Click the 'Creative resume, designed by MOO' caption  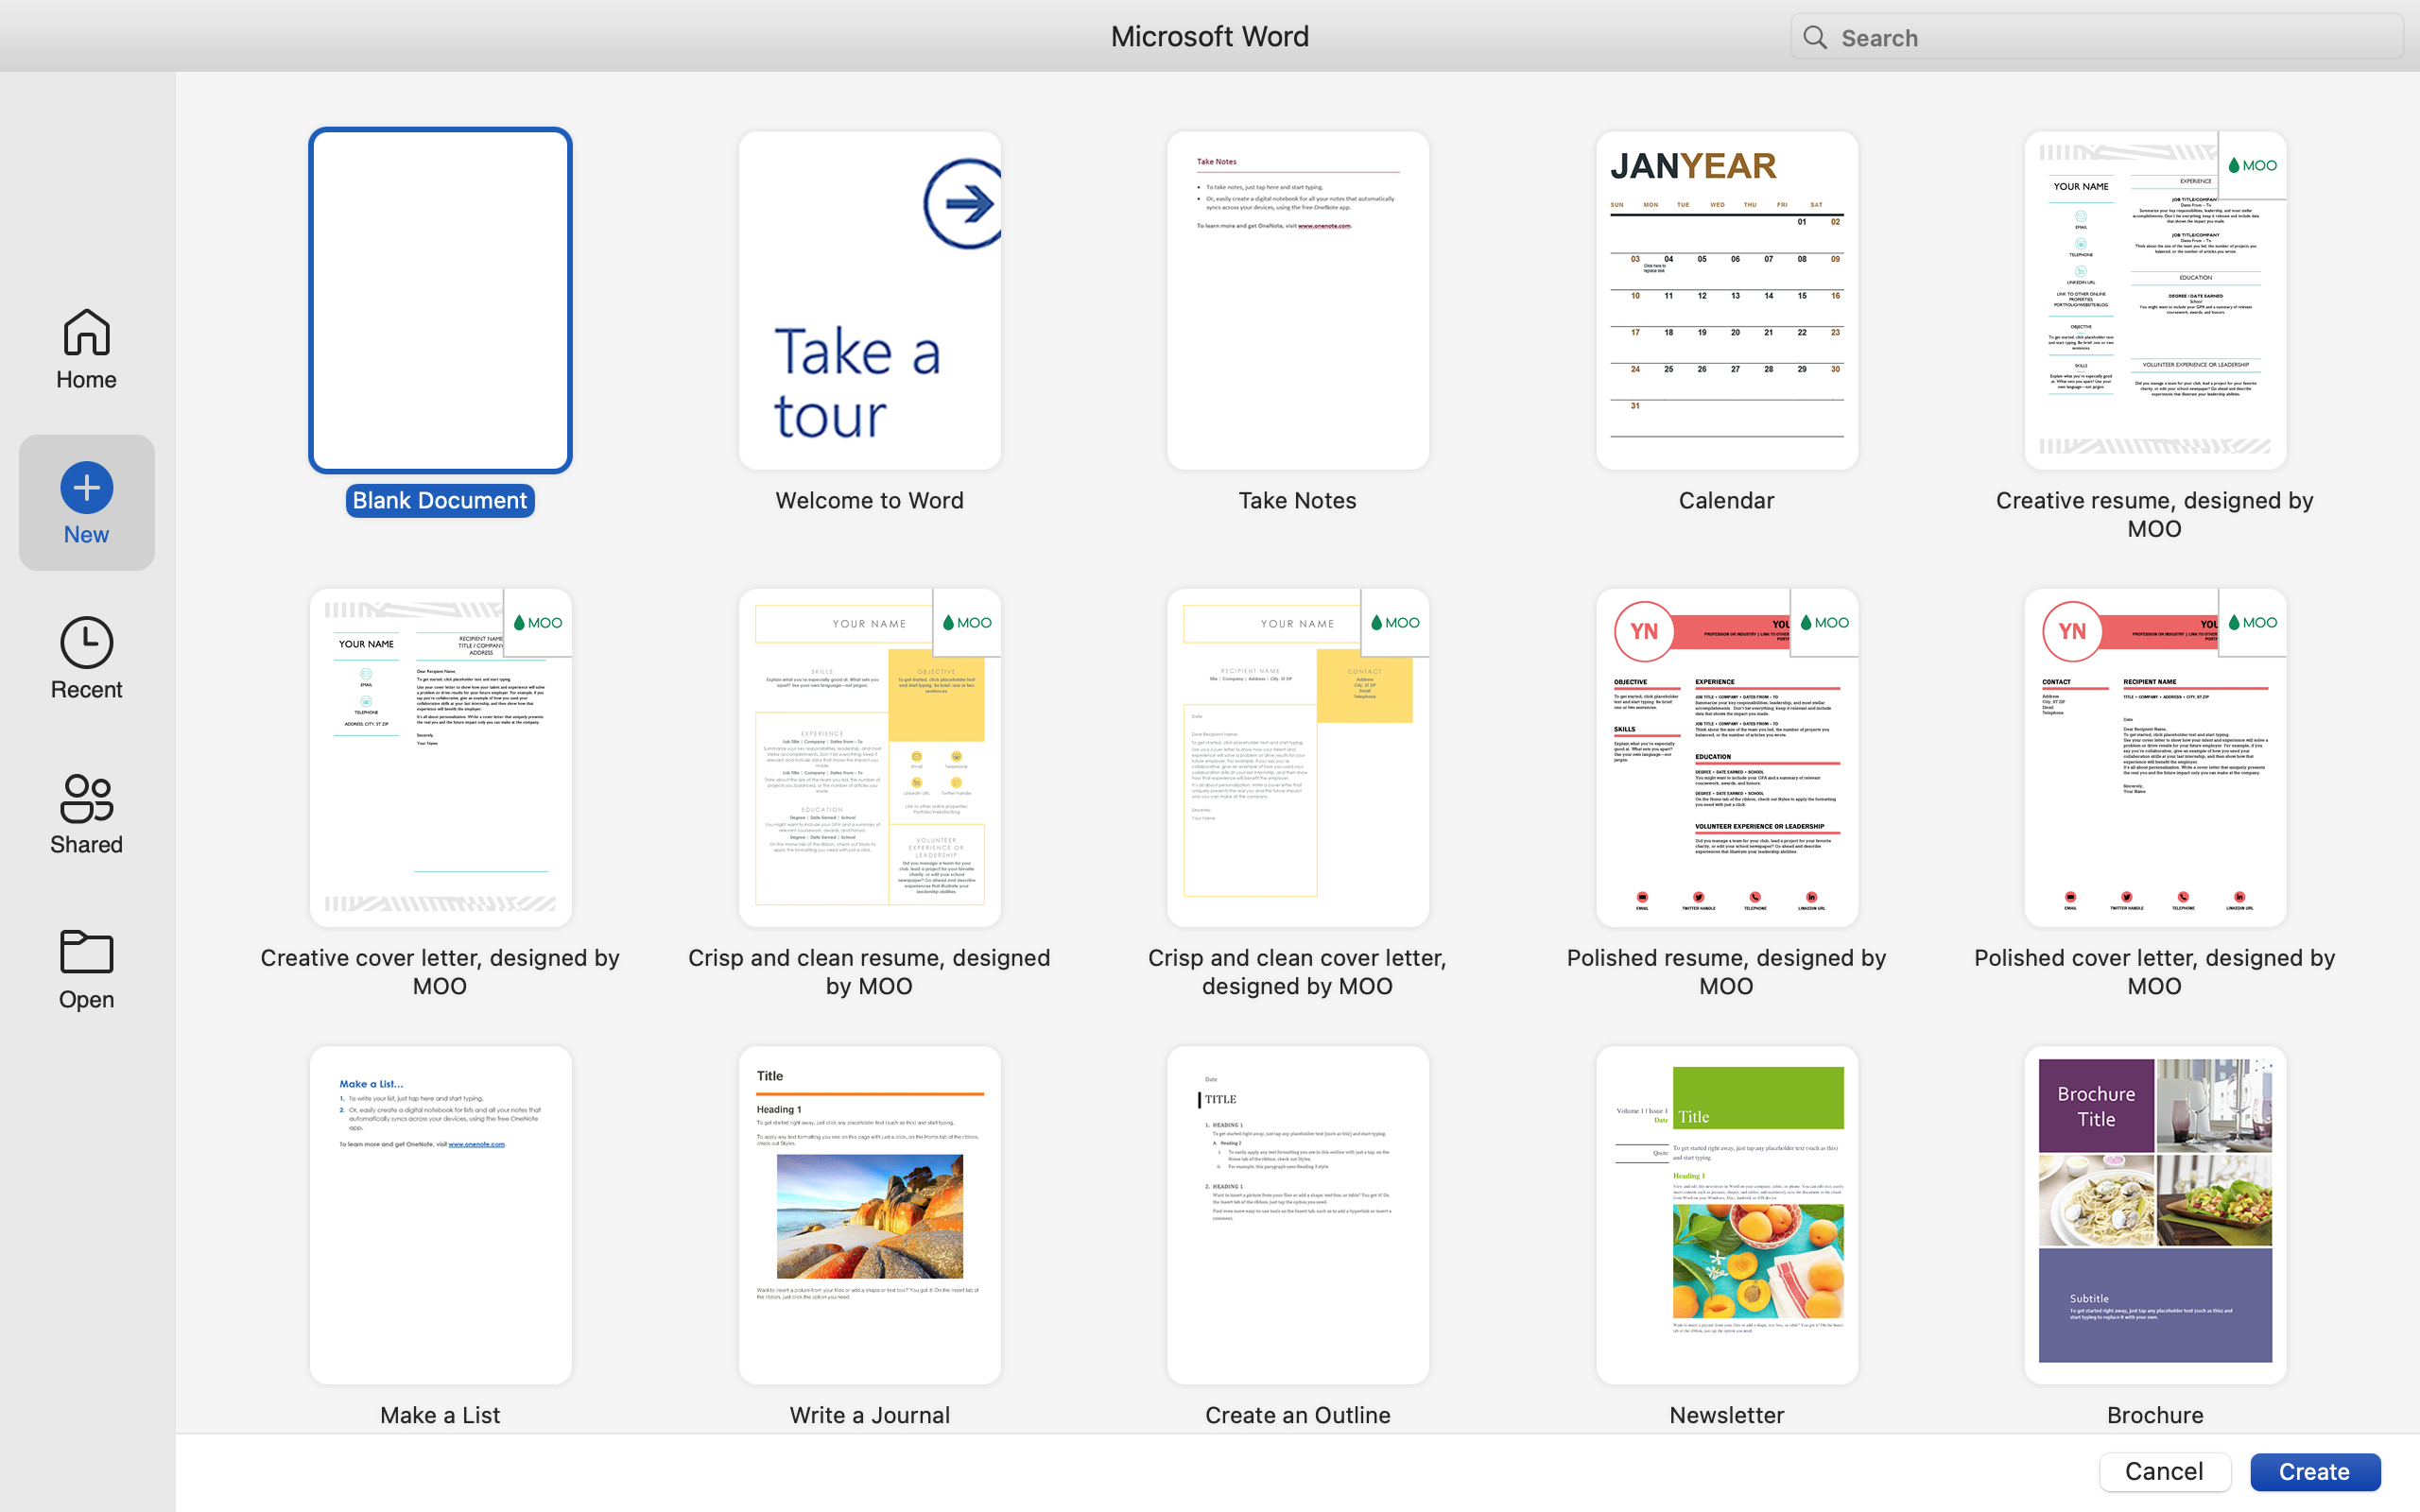[x=2154, y=514]
